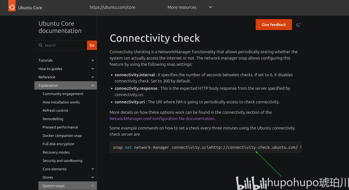Collapse the Explanation section chevron
This screenshot has height=190, width=349.
(93, 85)
